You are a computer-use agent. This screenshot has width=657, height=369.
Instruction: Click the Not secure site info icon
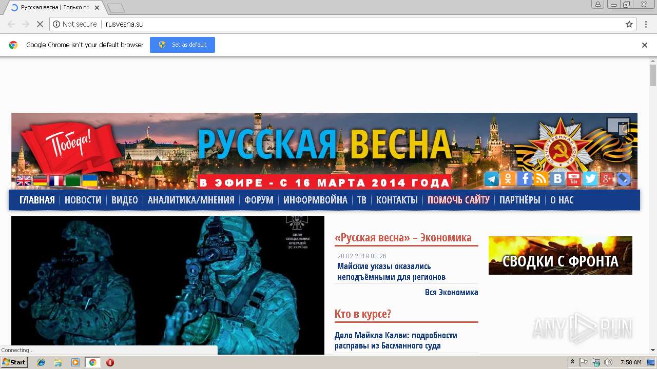(56, 24)
